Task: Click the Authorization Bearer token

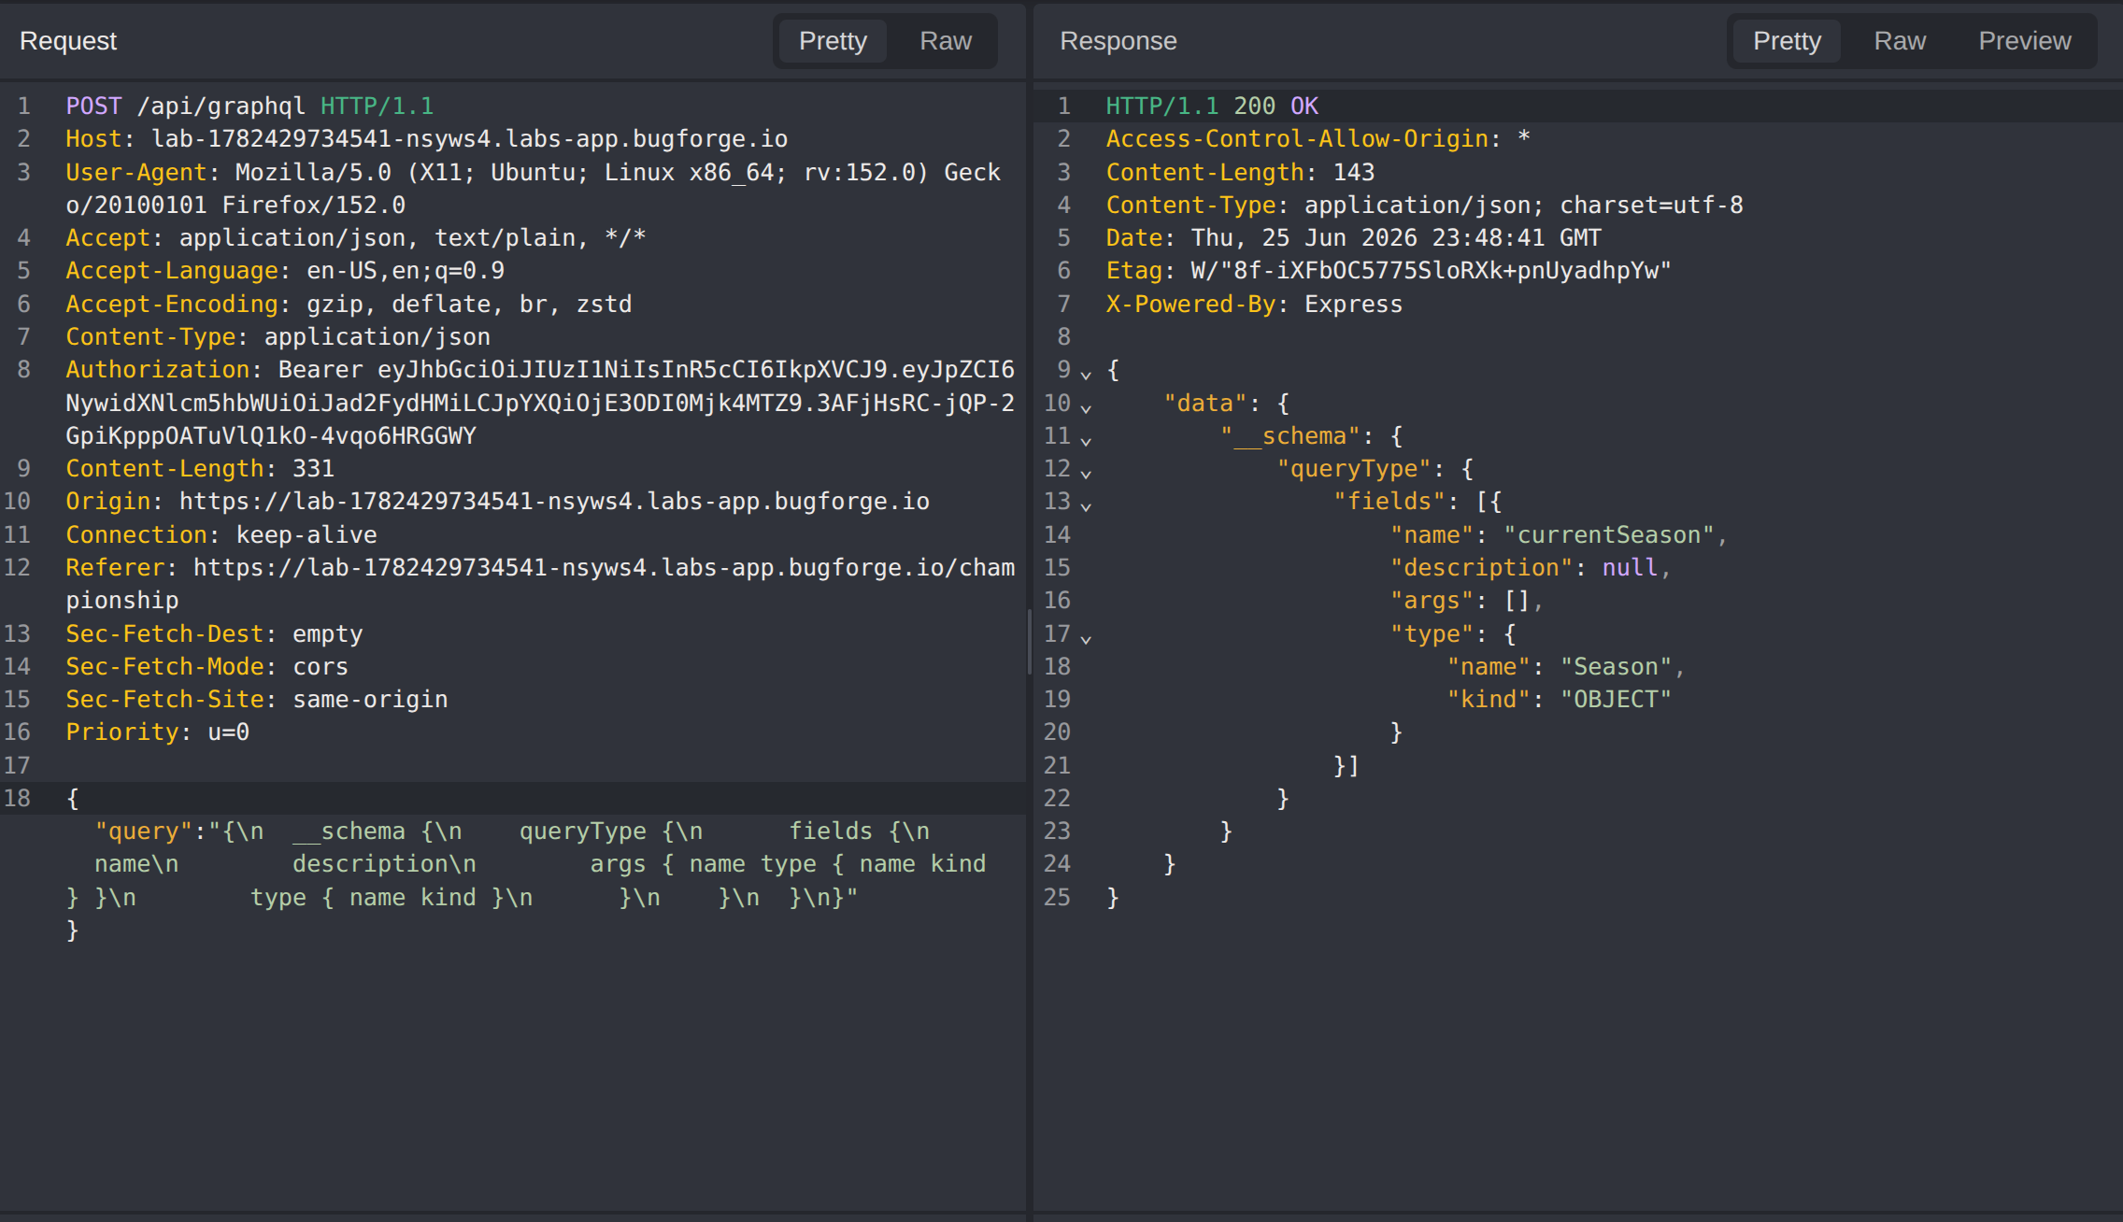Action: 540,403
